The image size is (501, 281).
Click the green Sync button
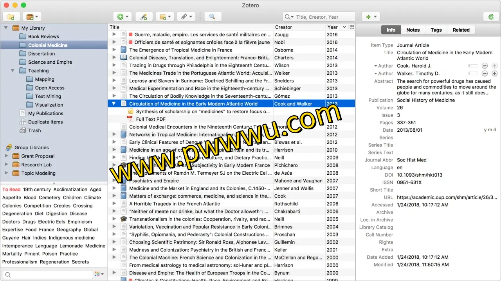pos(490,17)
